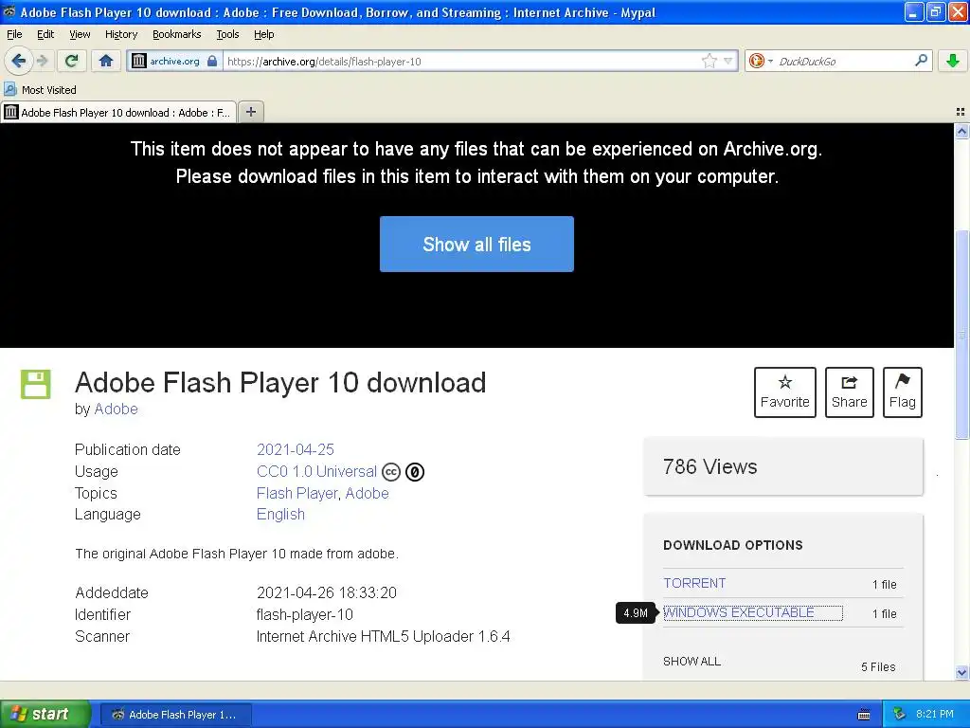Click SHOW ALL download options
The width and height of the screenshot is (970, 728).
692,661
